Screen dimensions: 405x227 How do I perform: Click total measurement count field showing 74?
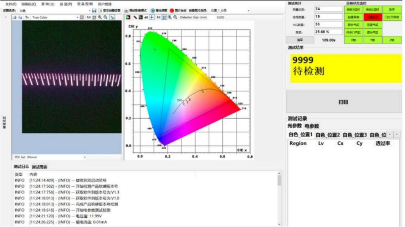pos(328,9)
